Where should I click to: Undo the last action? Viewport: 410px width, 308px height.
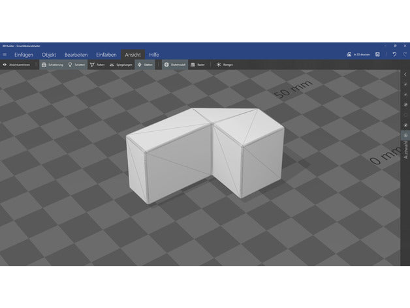[394, 54]
